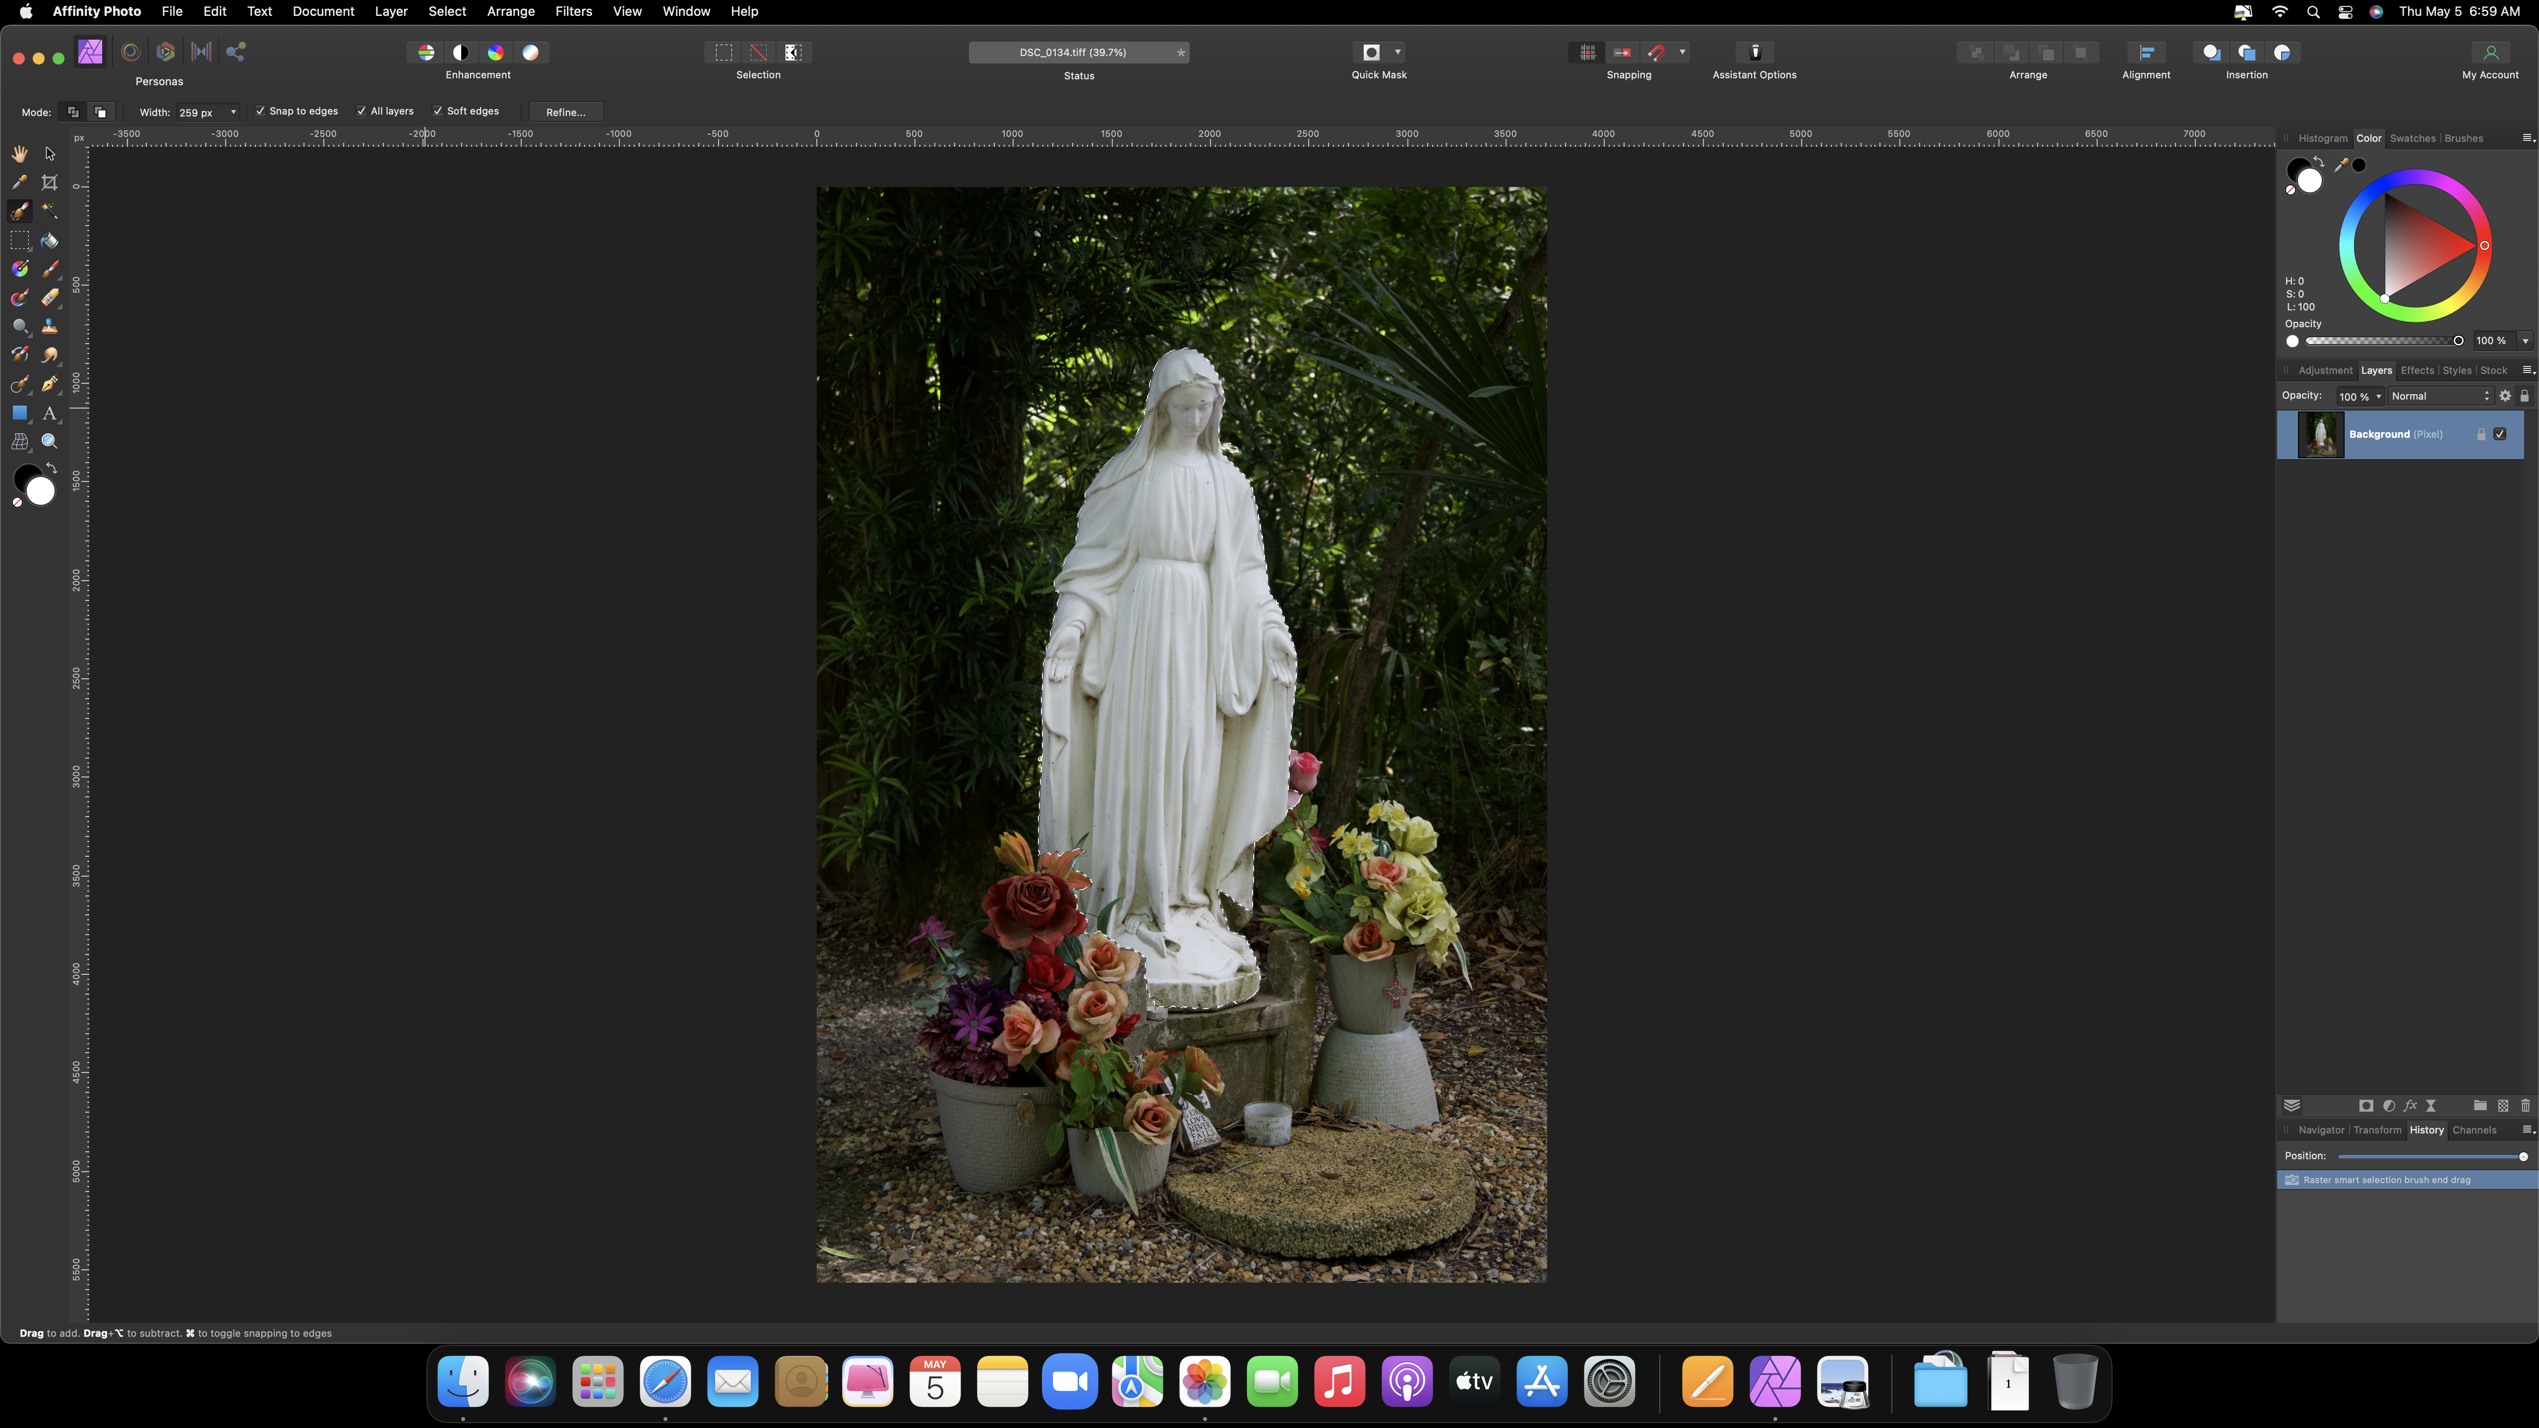Open the Color panel options menu
The height and width of the screenshot is (1428, 2539).
pos(2527,138)
